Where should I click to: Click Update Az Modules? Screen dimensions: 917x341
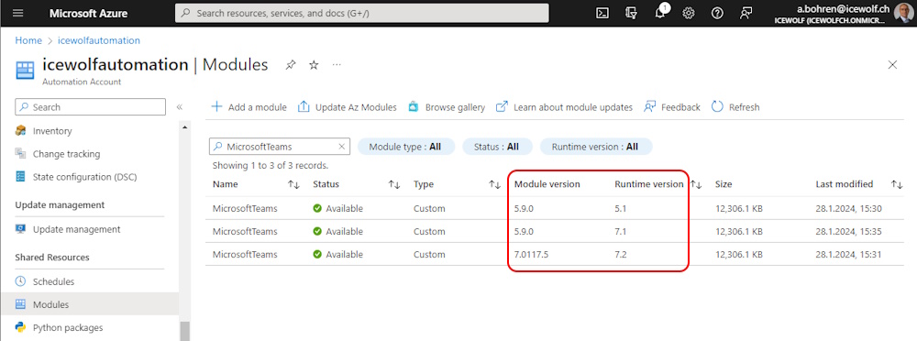coord(348,107)
